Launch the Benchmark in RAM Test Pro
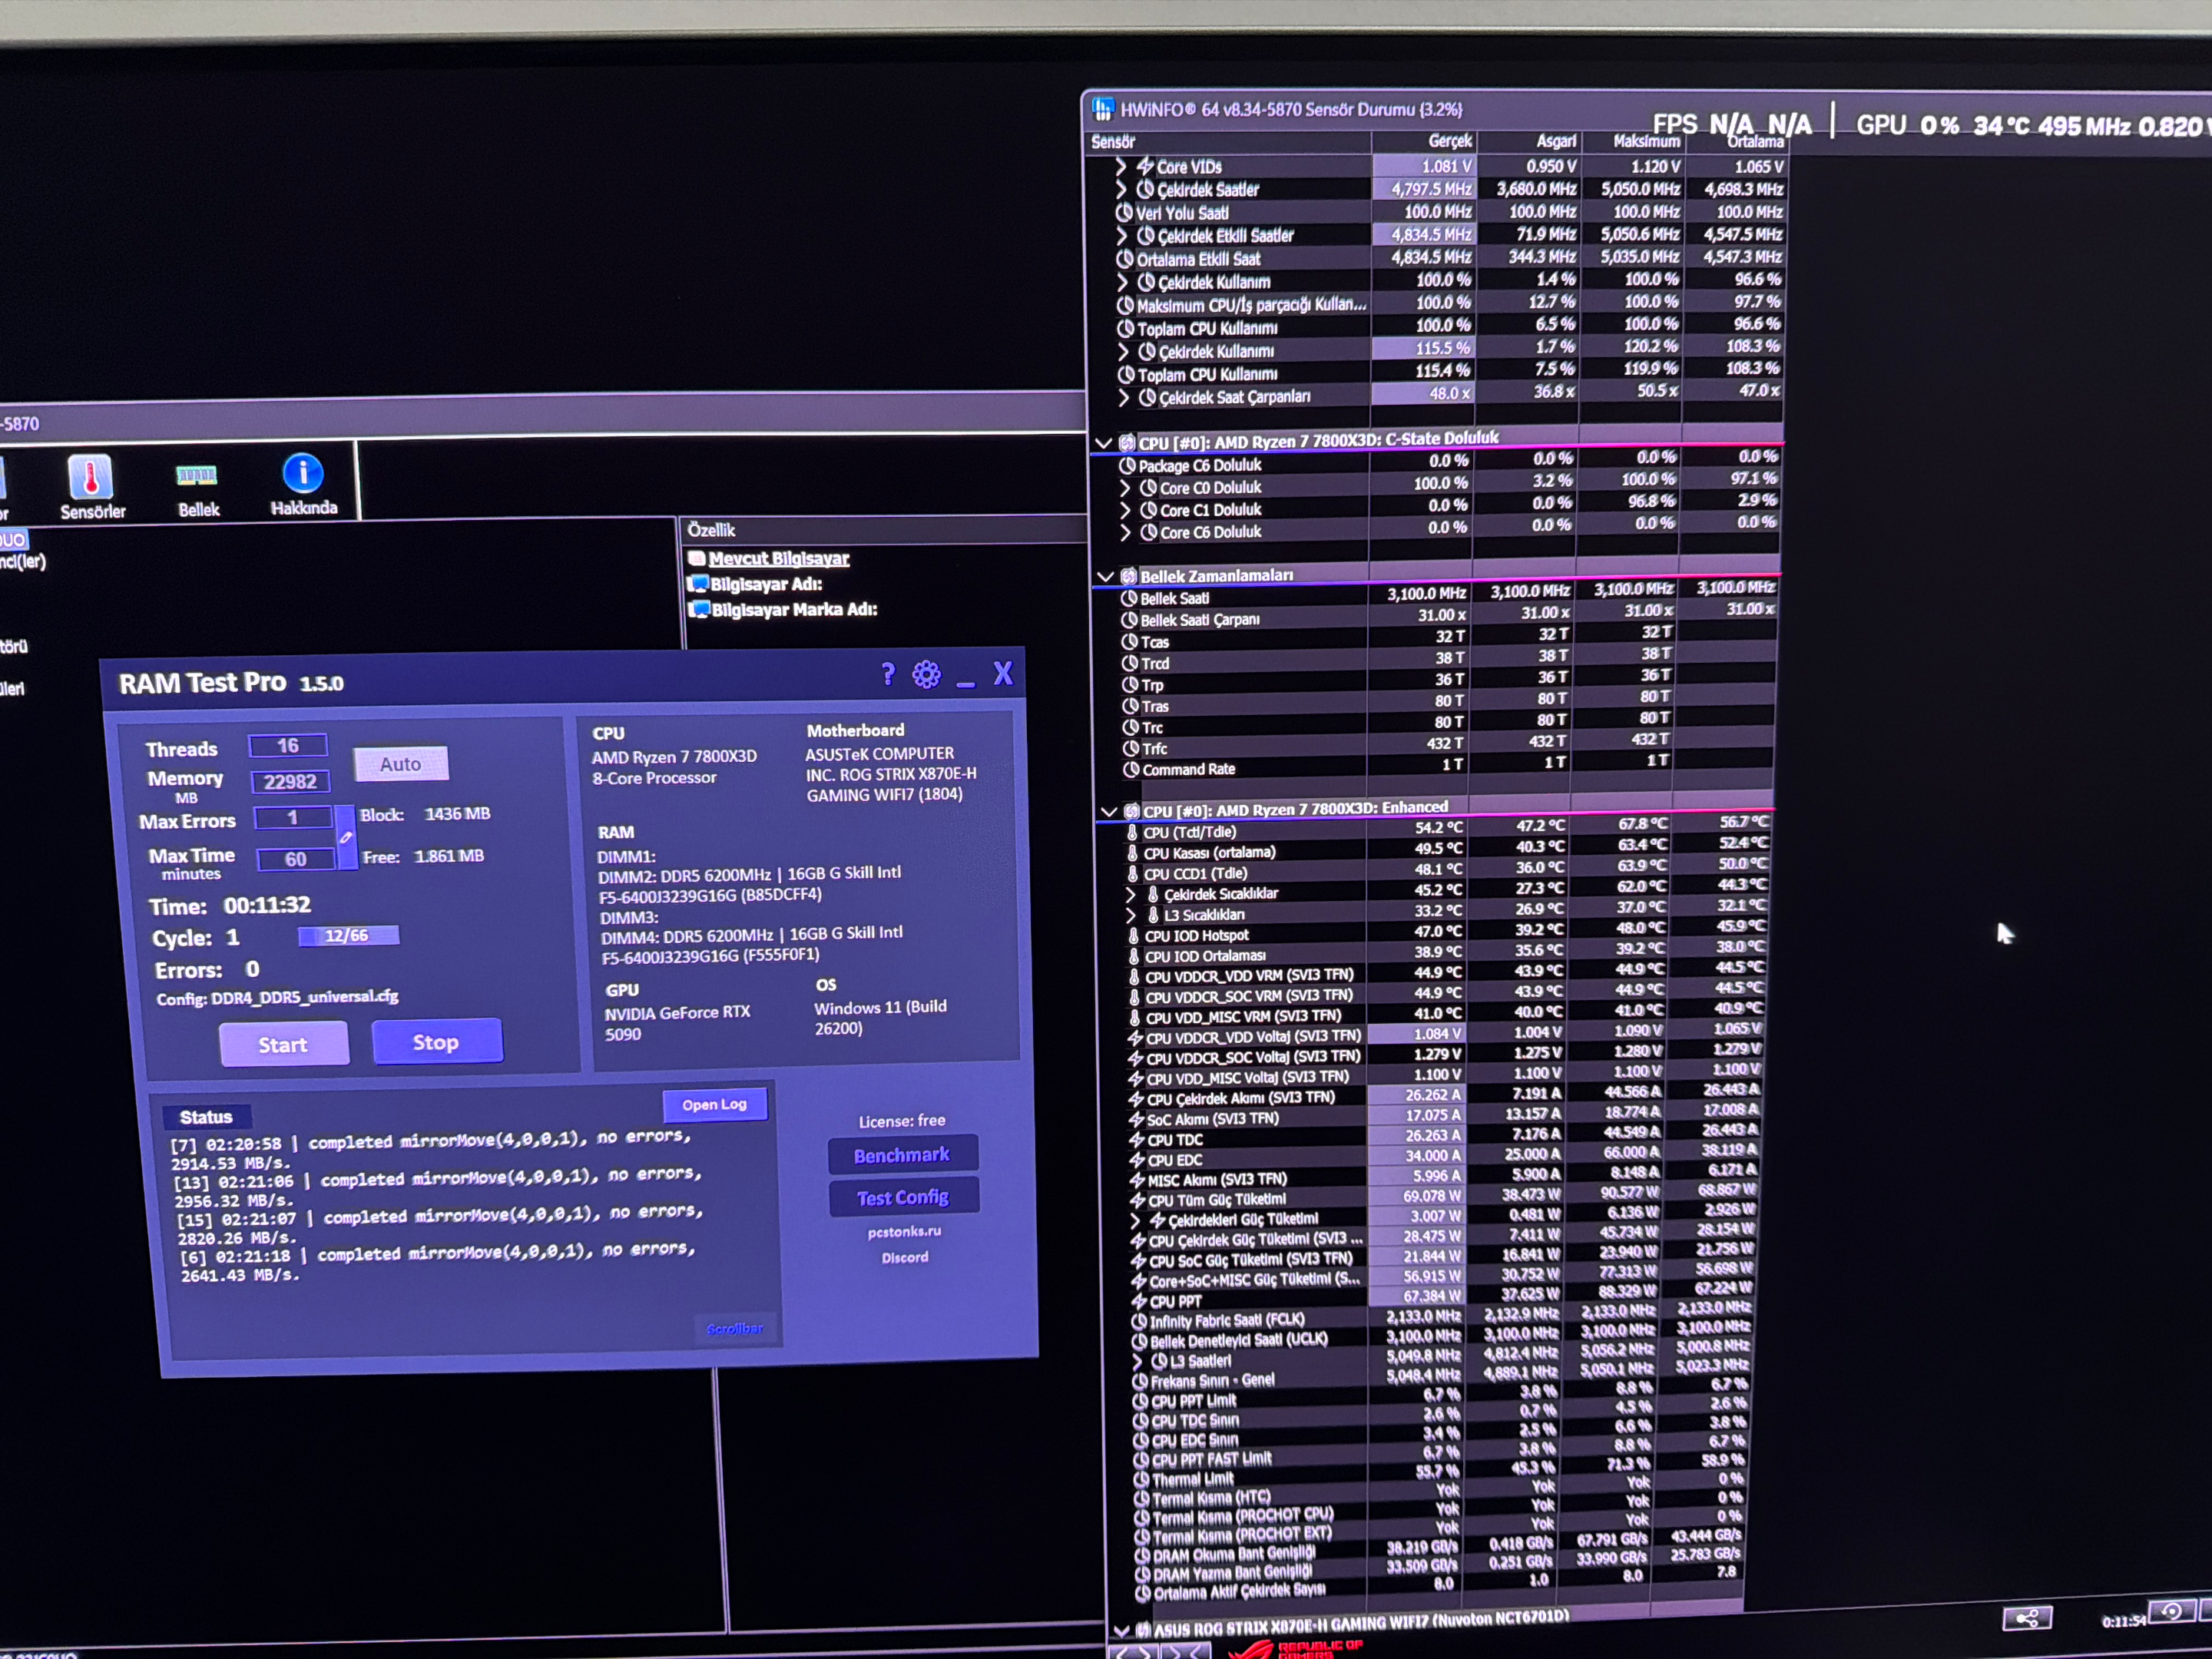 click(x=902, y=1155)
